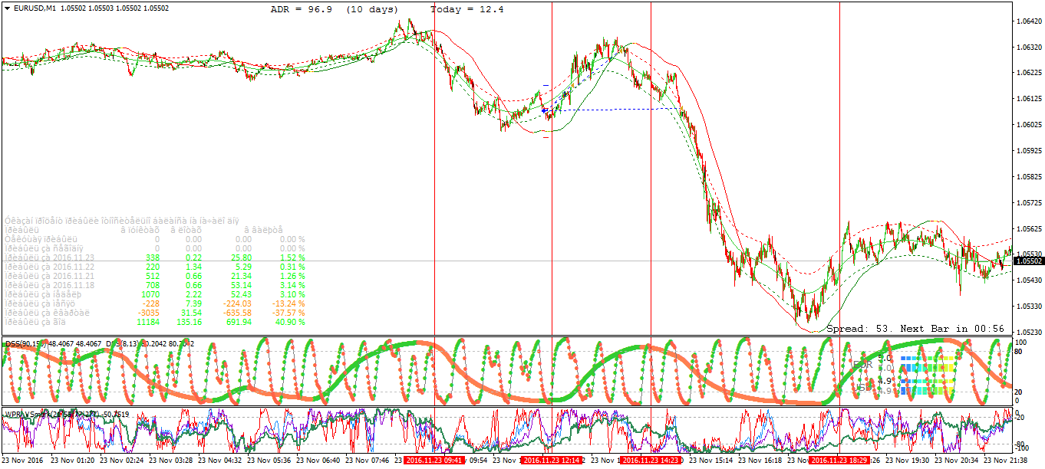The width and height of the screenshot is (1045, 469).
Task: Click the 23 Nov 04:32 time label
Action: (221, 461)
